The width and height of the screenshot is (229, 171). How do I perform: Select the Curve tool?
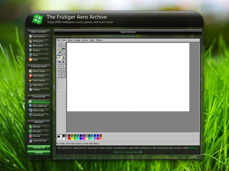point(63,66)
